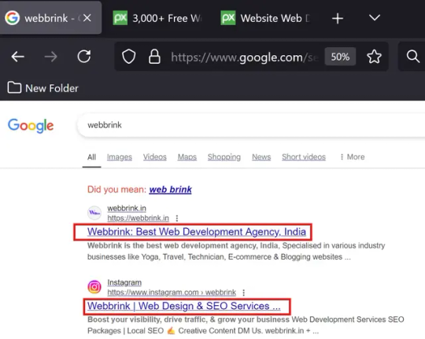Open Webbrink | Web Design & SEO Services link
425x339 pixels.
183,306
